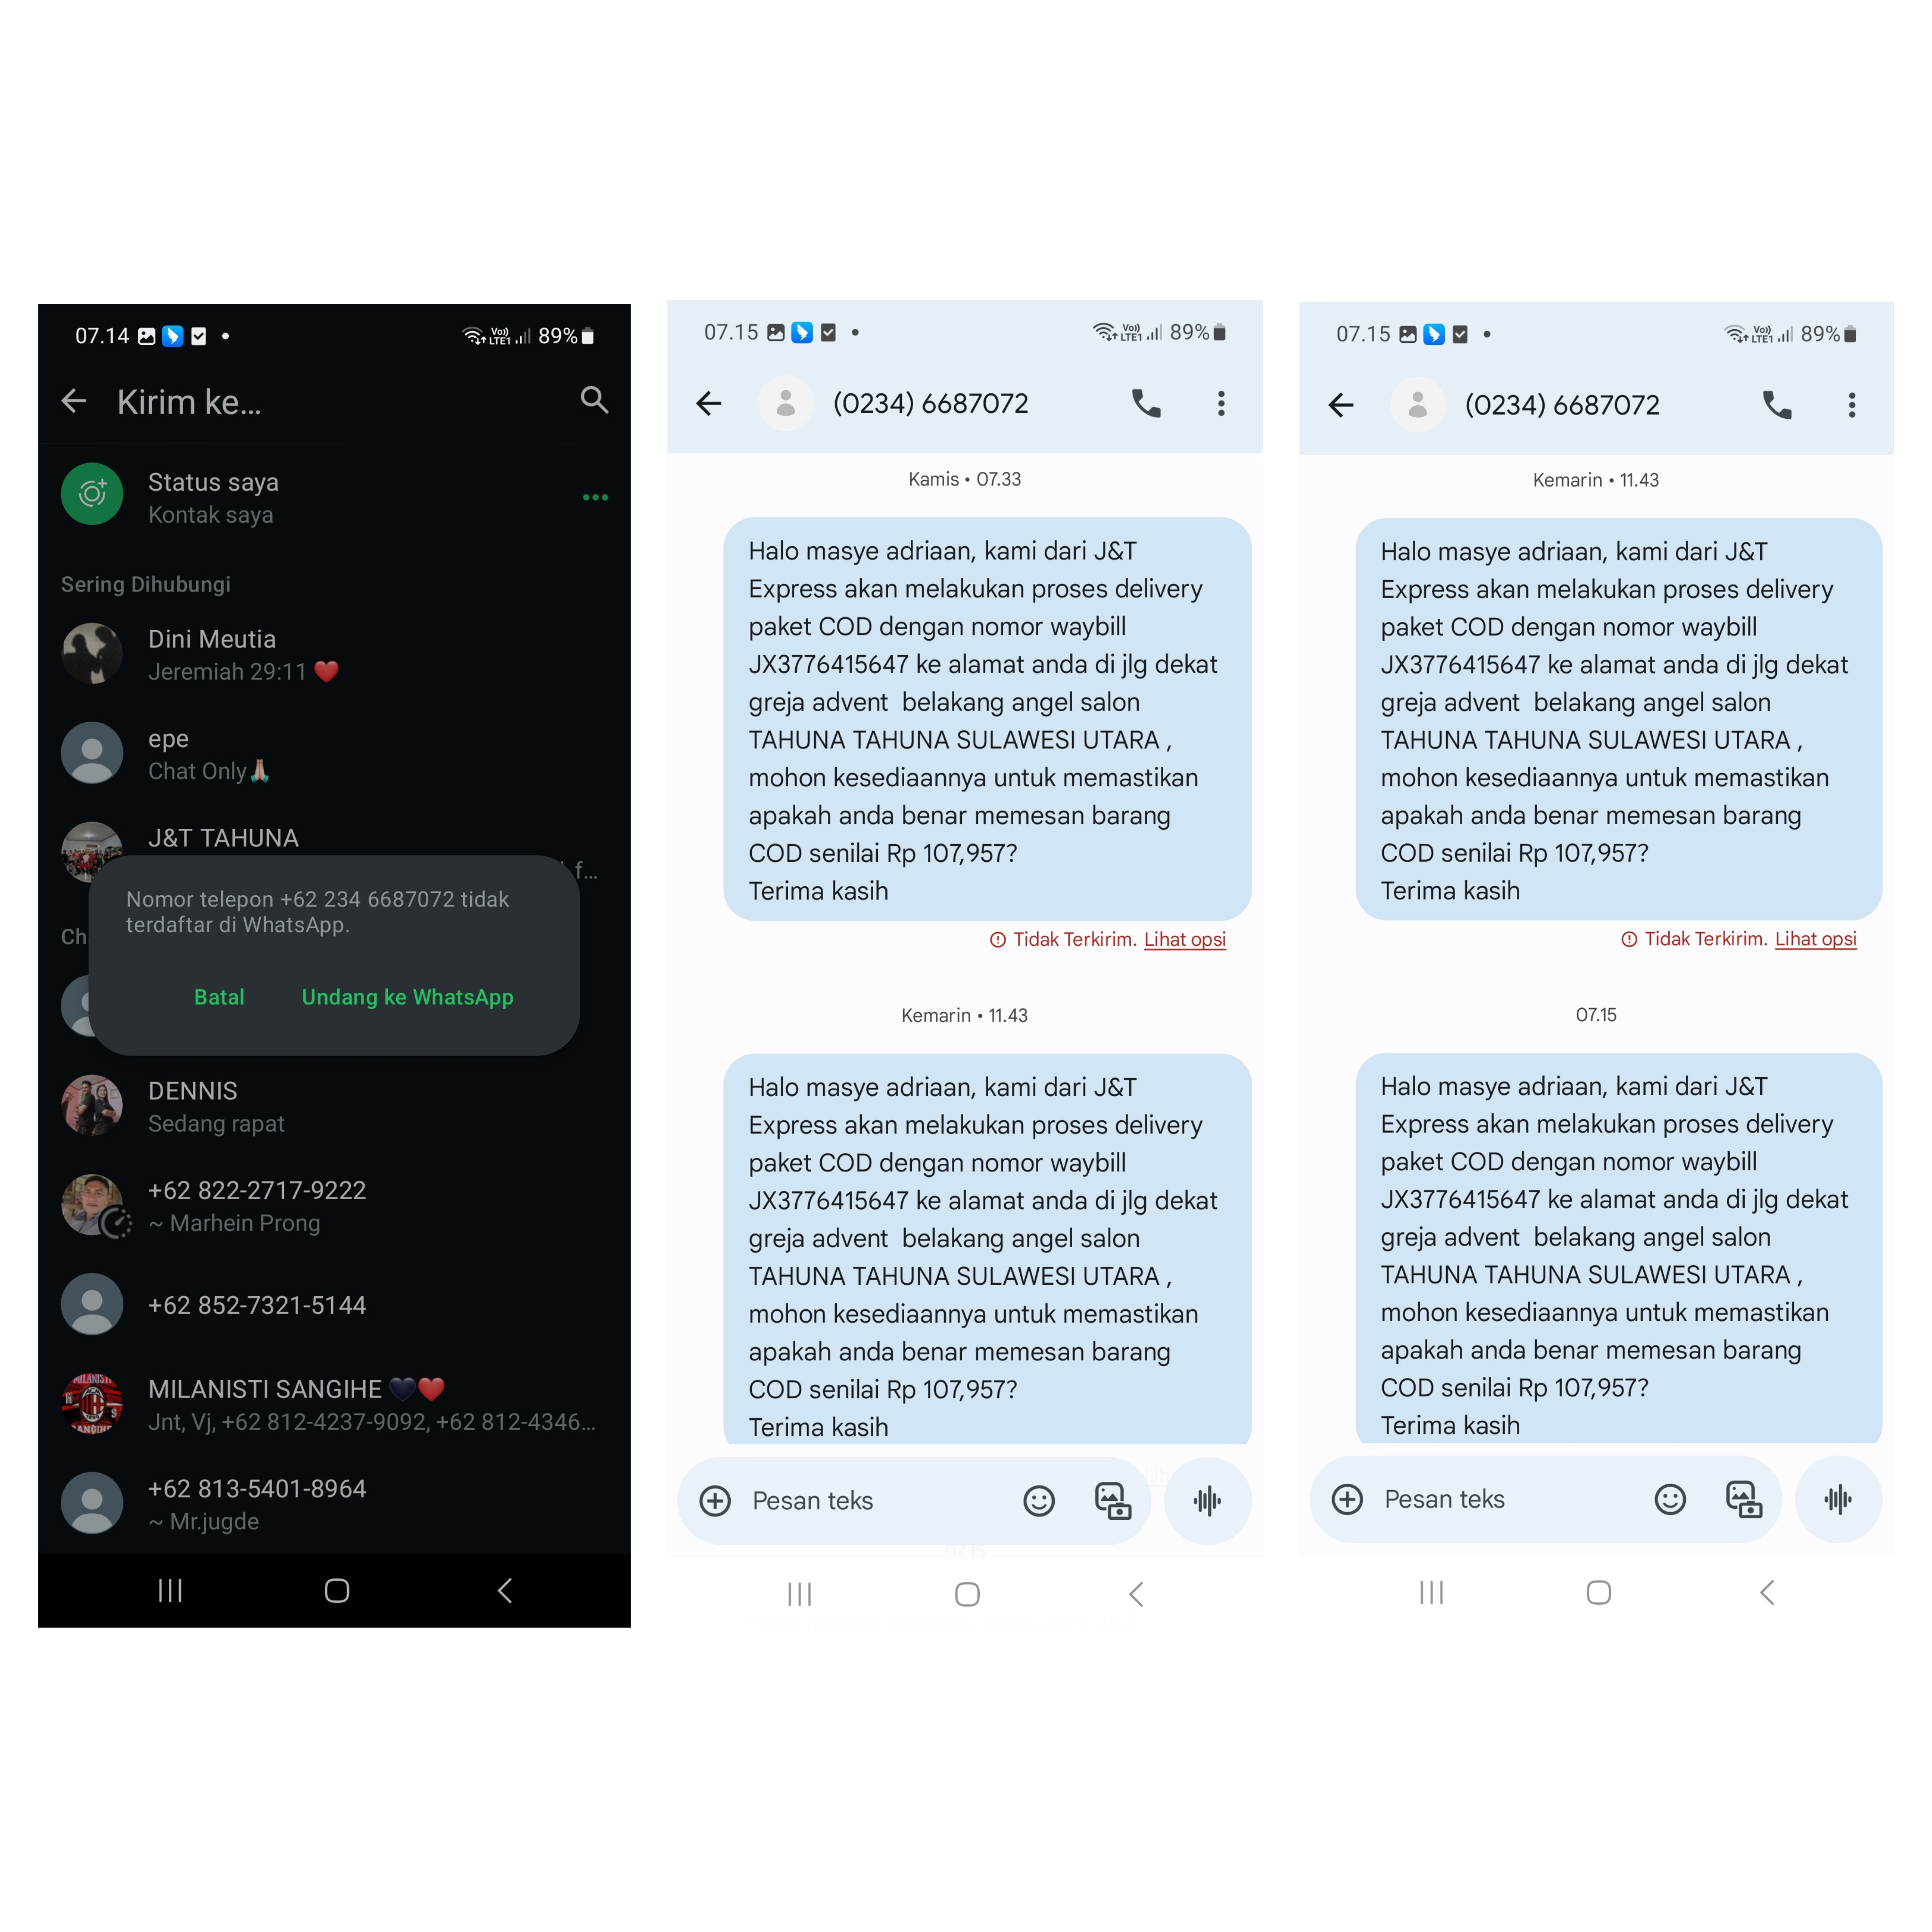Tap the phone icon in right SMS header
The image size is (1932, 1932).
point(1777,405)
